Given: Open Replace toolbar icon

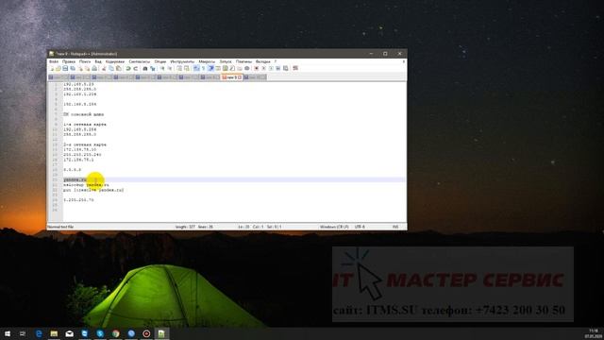Looking at the screenshot, I should click(153, 68).
